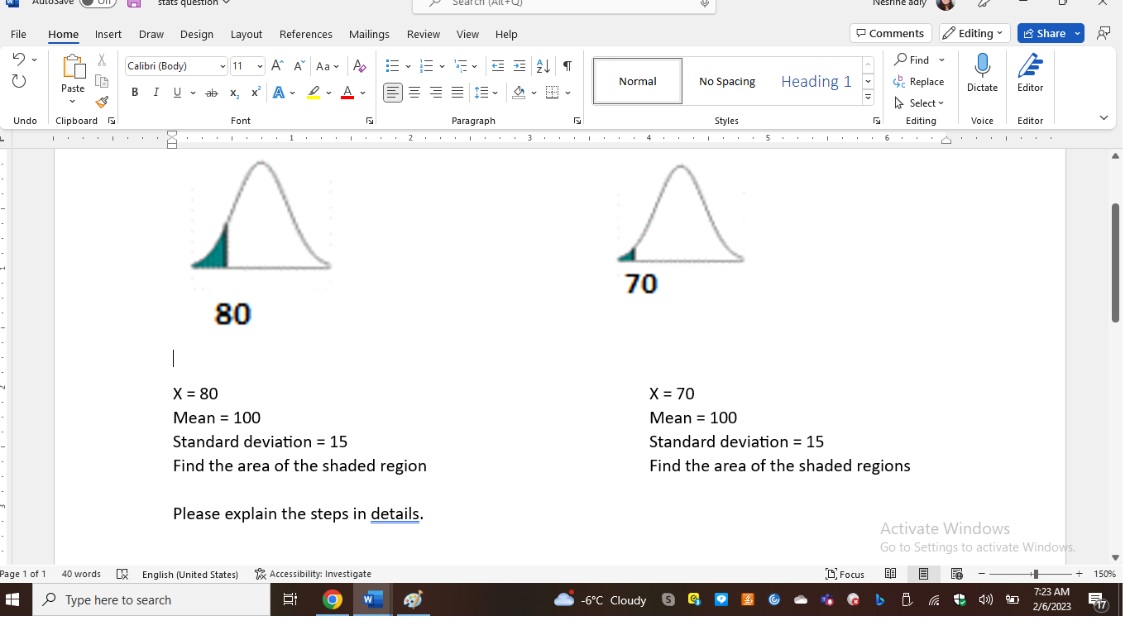Select the Heading 1 style
Viewport: 1130px width, 635px height.
point(816,81)
